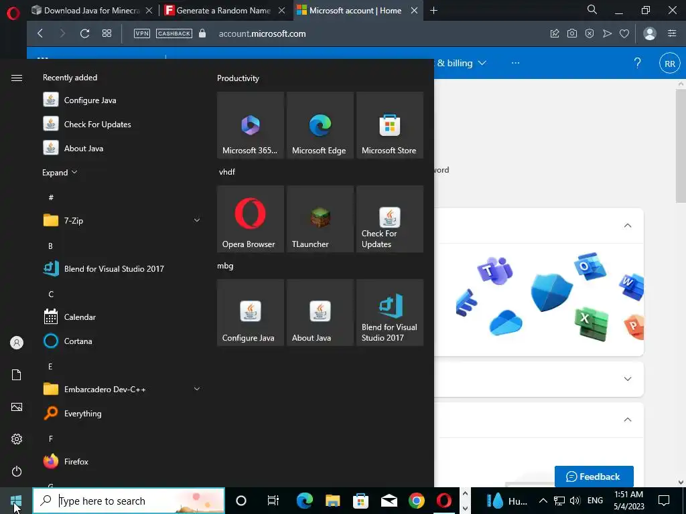Open Microsoft Store from the taskbar
The width and height of the screenshot is (686, 514).
click(360, 501)
